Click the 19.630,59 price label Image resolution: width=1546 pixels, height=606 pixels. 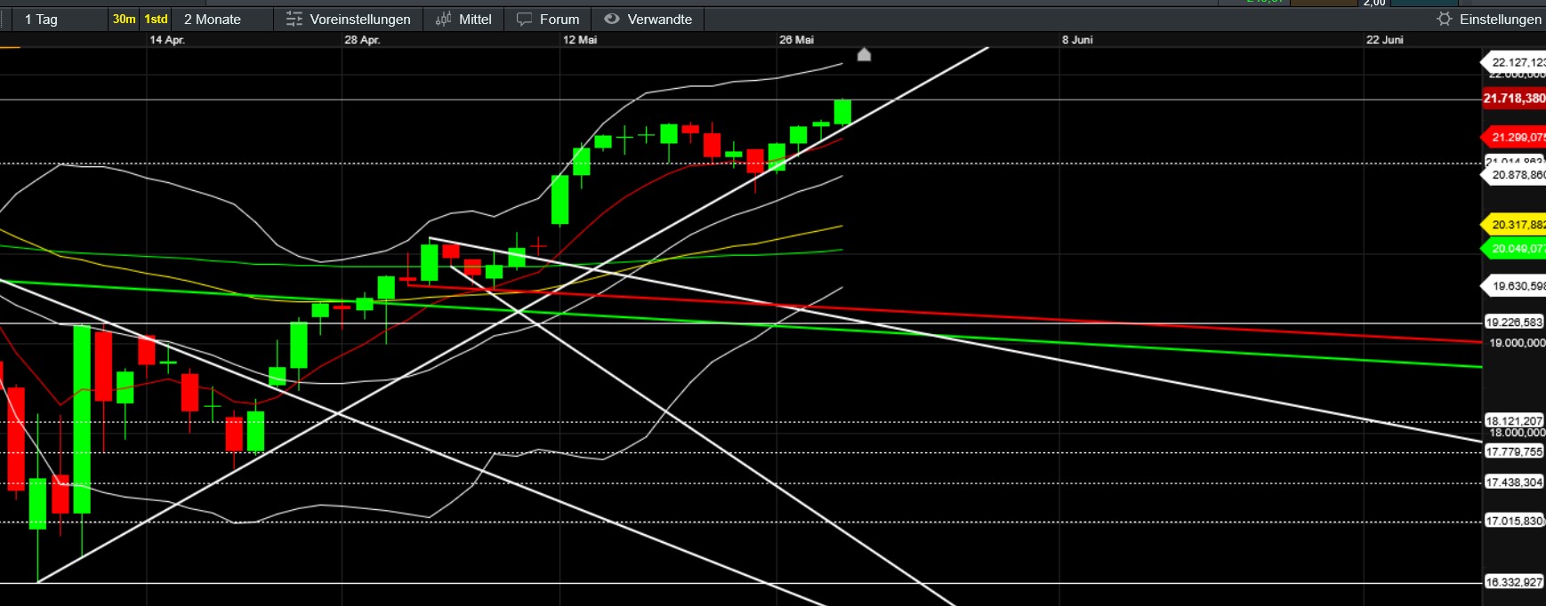[1514, 286]
